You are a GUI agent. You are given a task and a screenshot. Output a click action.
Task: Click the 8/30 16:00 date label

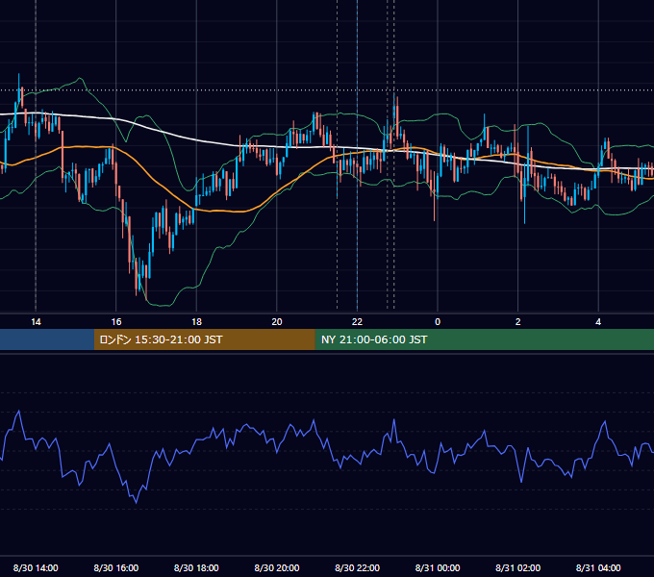click(116, 567)
